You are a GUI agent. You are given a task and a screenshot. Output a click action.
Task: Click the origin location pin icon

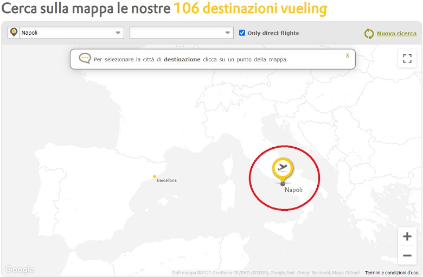point(14,33)
